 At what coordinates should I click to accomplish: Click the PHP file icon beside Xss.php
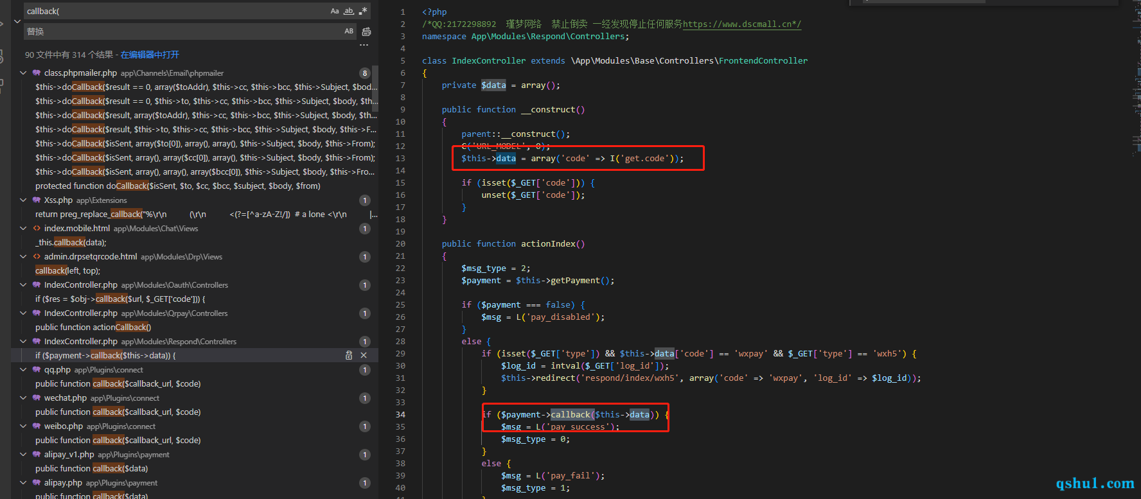coord(37,200)
